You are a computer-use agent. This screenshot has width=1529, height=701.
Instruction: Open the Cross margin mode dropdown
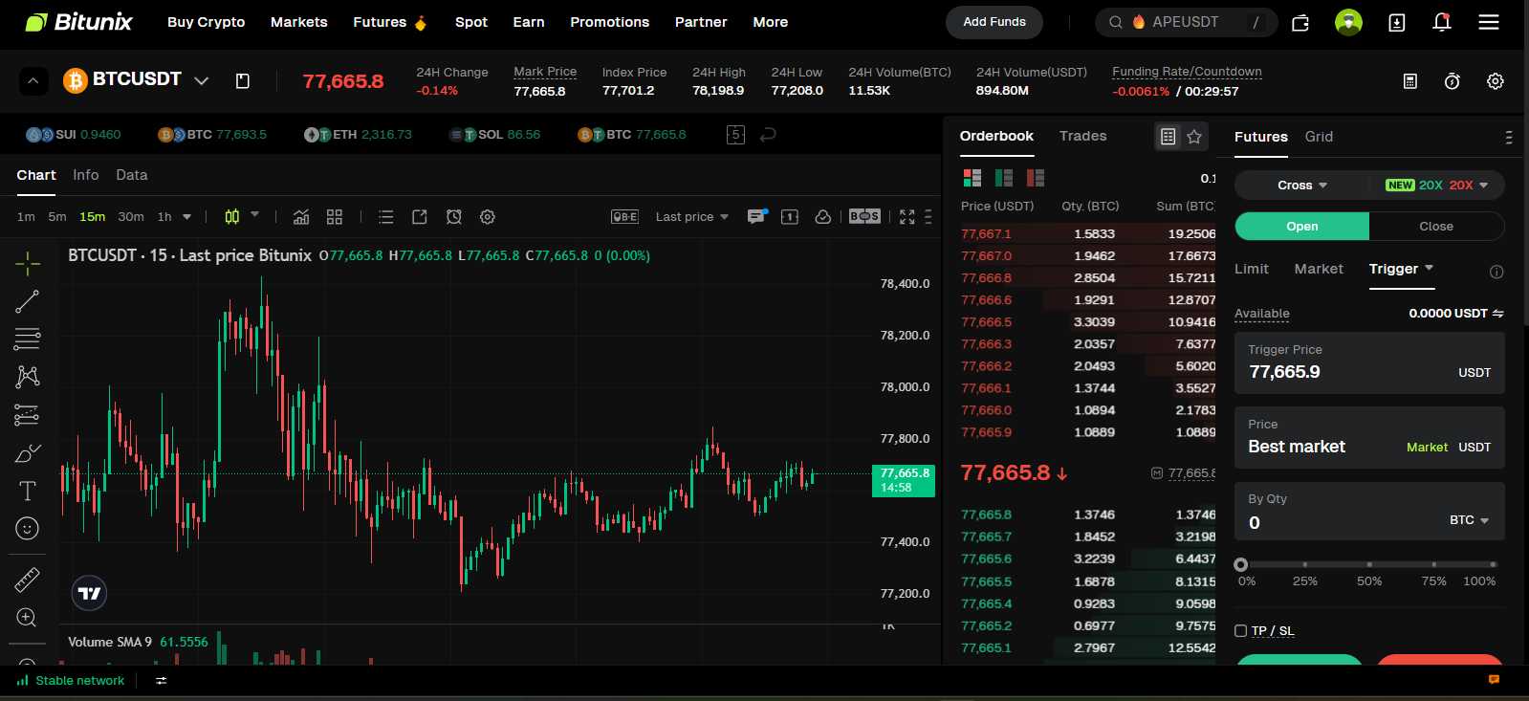point(1302,186)
